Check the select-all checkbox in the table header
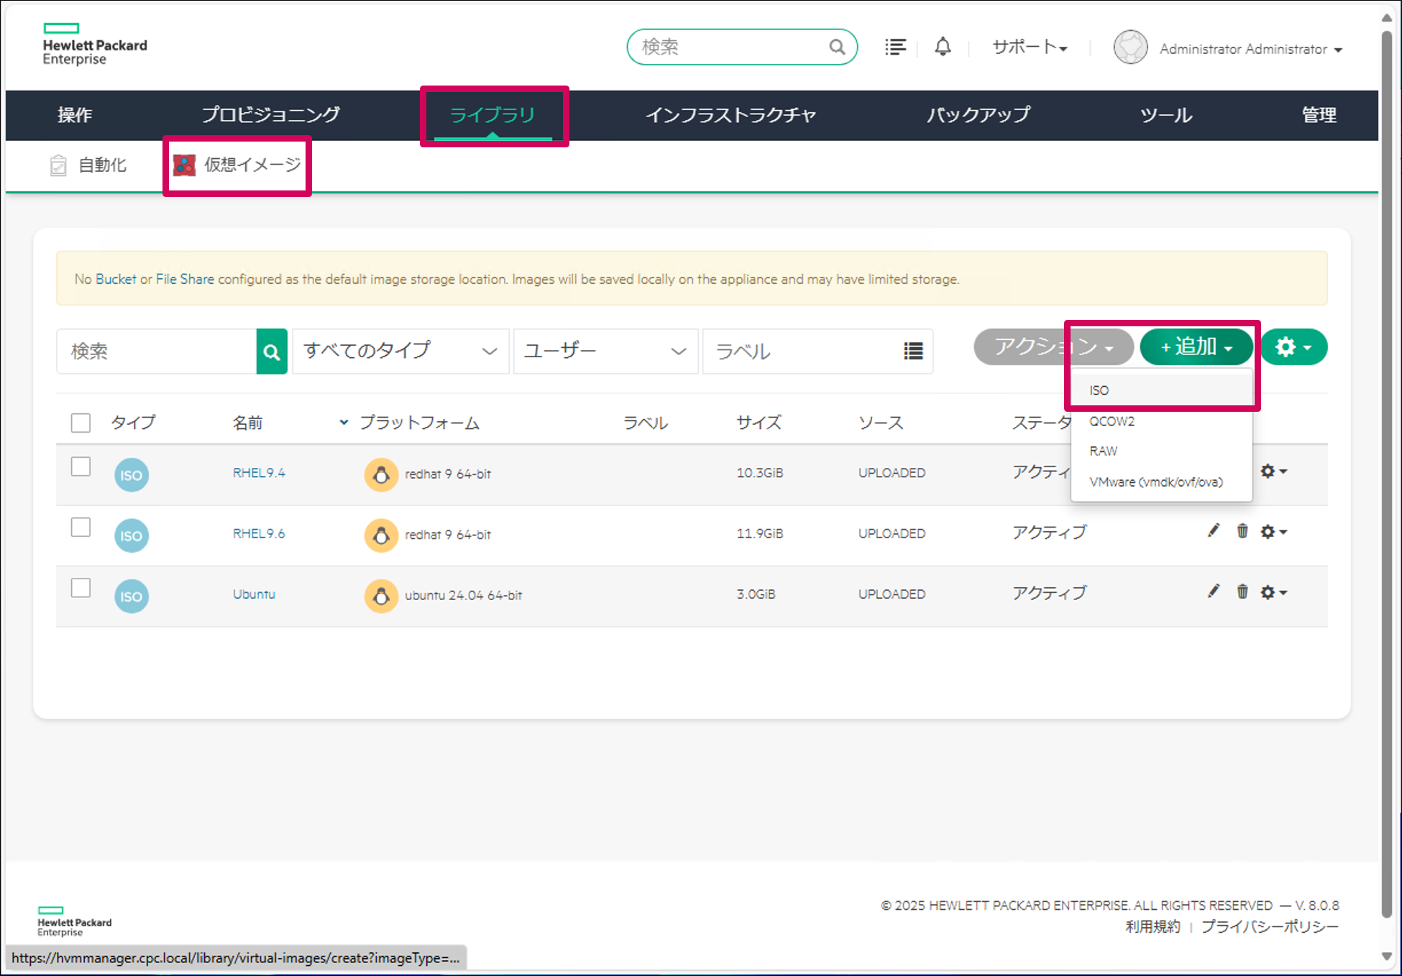Viewport: 1402px width, 976px height. (x=81, y=423)
